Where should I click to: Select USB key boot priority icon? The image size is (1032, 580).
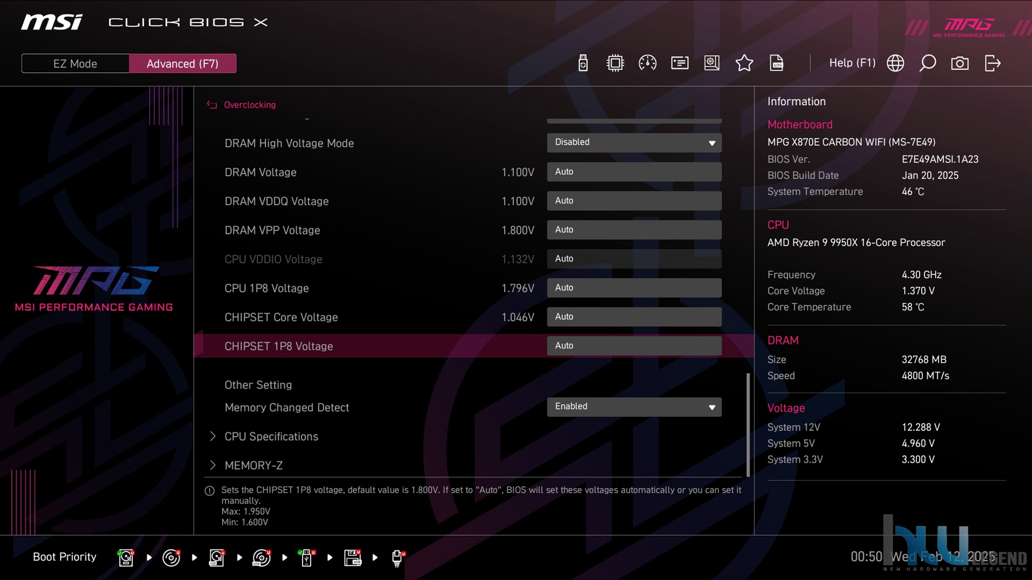pos(307,557)
